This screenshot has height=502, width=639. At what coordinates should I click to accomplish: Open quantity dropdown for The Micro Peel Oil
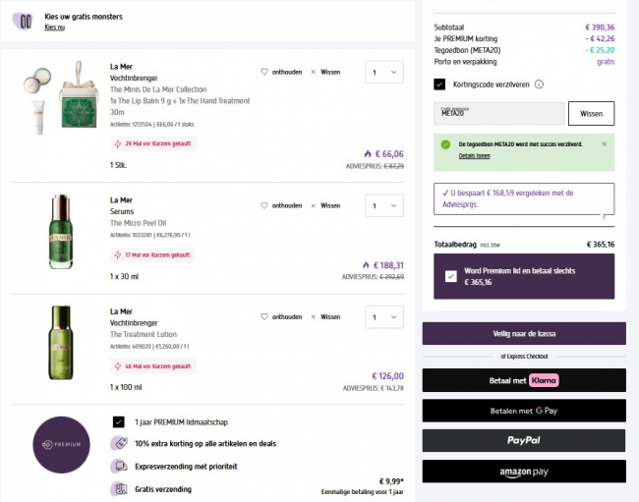[x=383, y=206]
